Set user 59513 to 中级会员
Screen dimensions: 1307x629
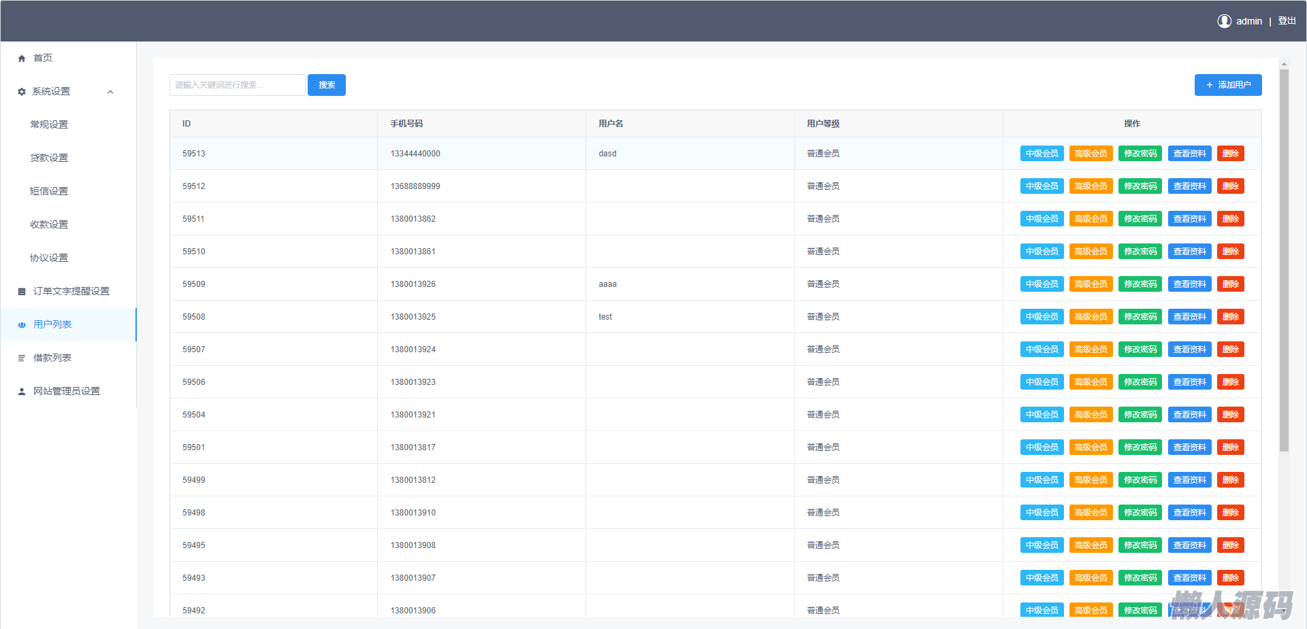(x=1042, y=154)
